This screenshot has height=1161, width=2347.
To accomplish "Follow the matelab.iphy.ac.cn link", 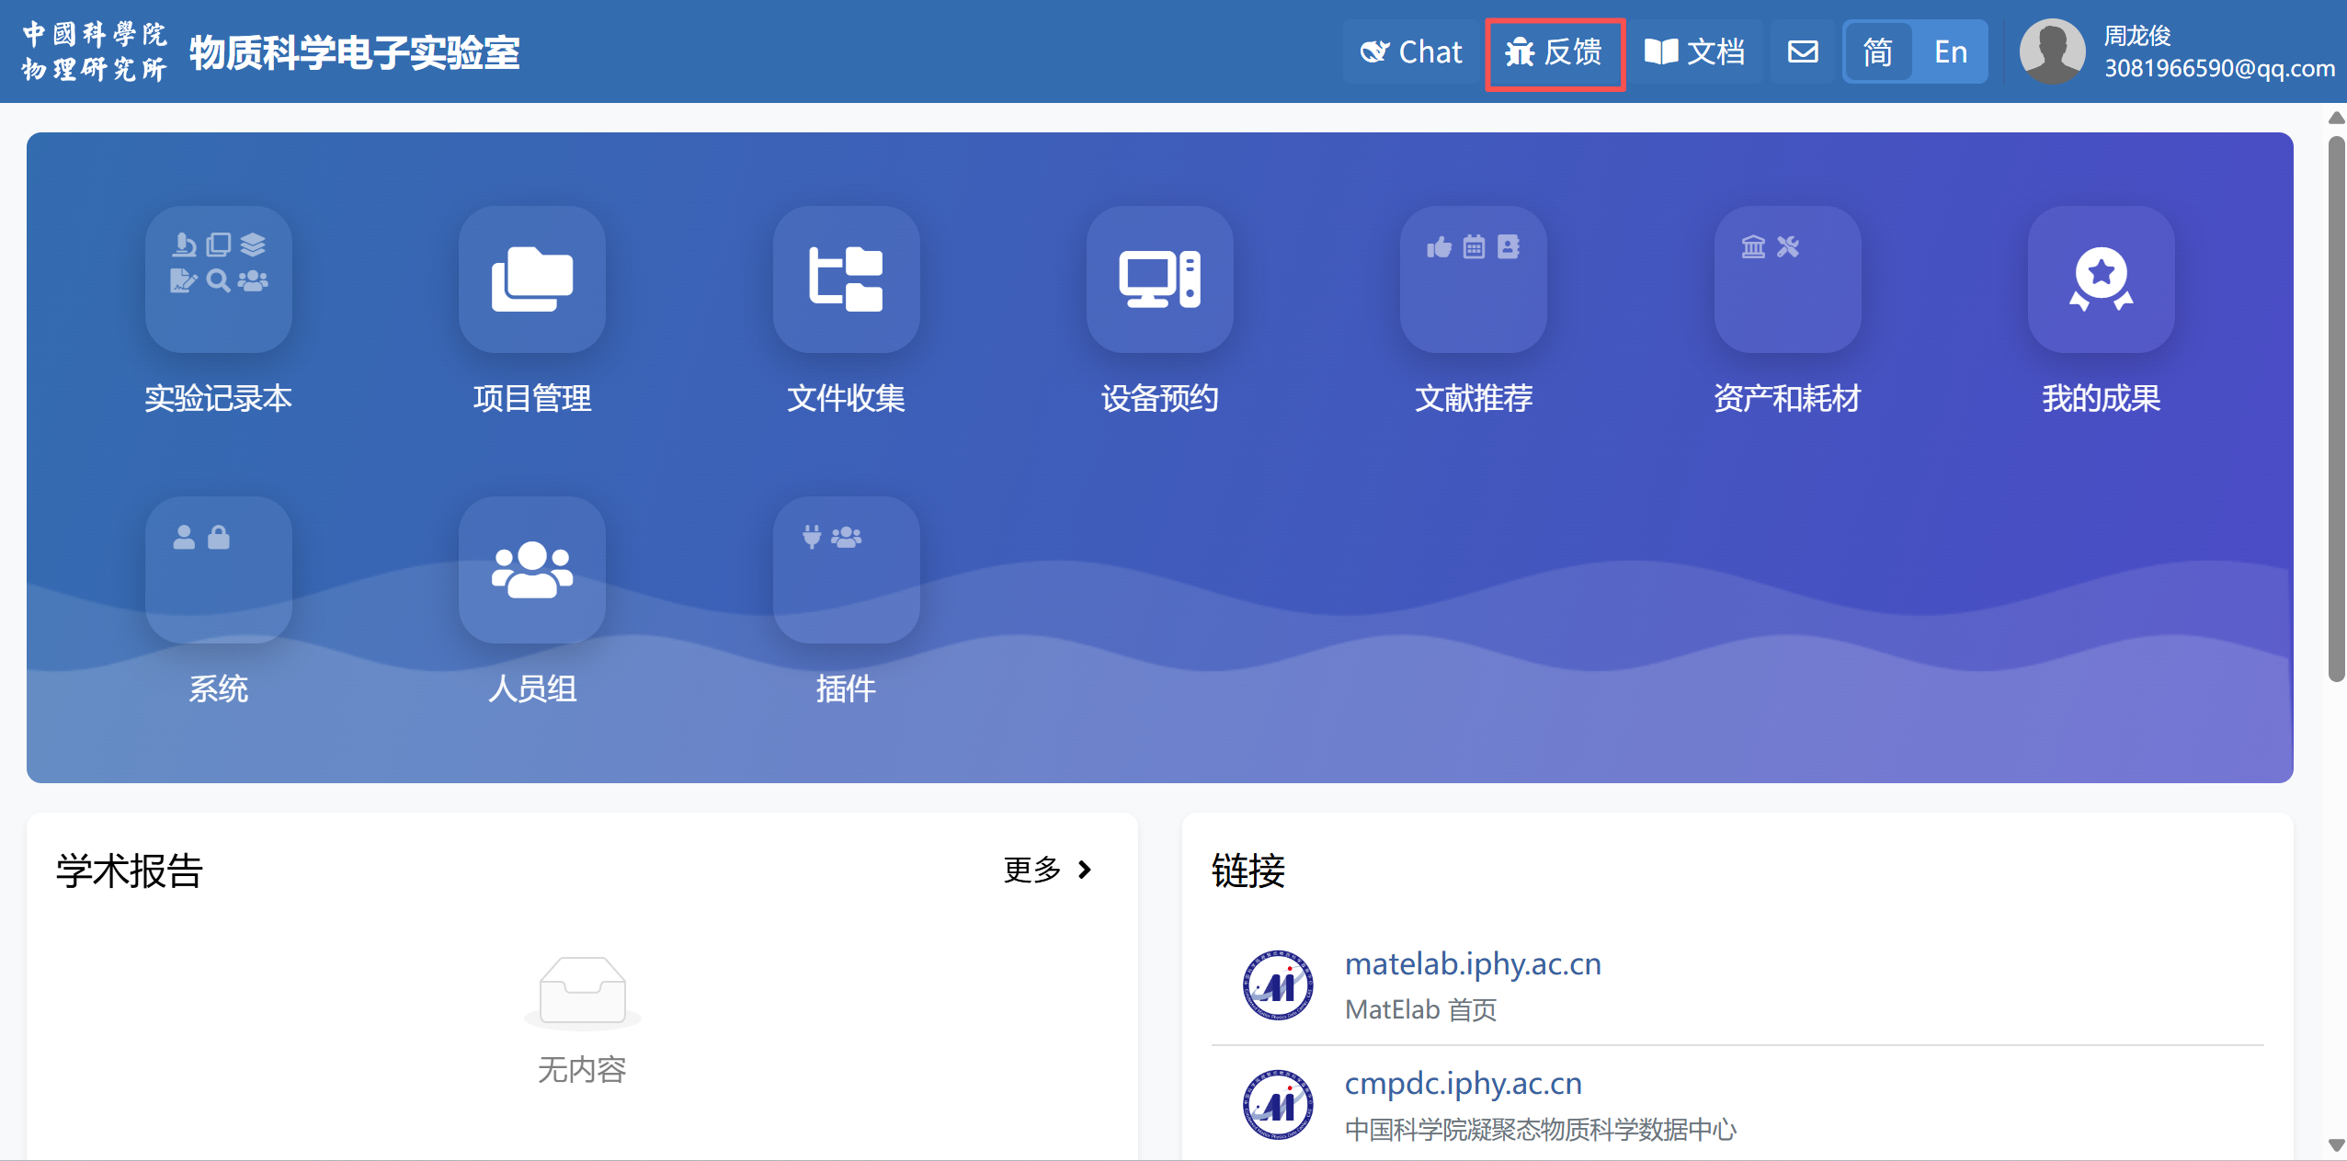I will click(1472, 963).
